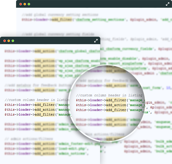Minimize the back window using its yellow button
172x164 pixels.
25,4
